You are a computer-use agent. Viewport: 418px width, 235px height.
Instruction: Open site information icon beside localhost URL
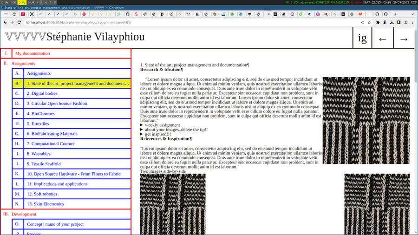point(28,22)
